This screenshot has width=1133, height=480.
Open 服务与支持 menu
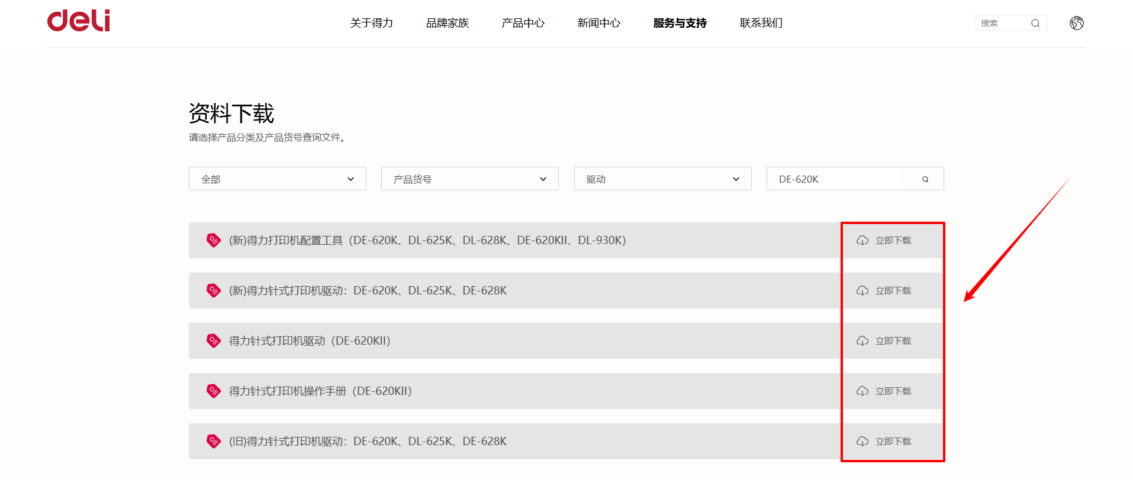pos(680,23)
